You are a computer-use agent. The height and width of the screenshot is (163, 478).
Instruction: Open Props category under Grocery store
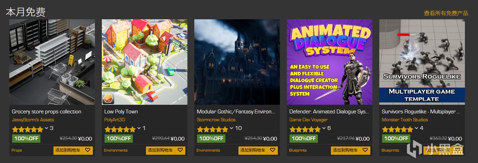[x=17, y=150]
